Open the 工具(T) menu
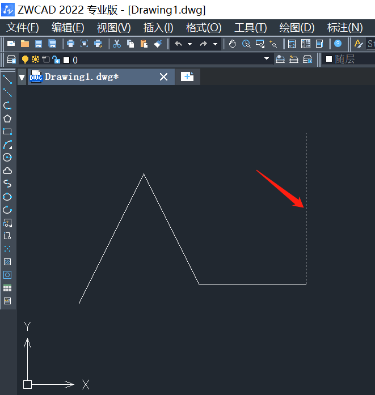The height and width of the screenshot is (395, 375). point(250,28)
